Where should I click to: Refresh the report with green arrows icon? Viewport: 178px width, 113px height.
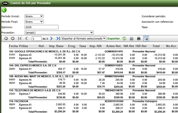(x=124, y=38)
